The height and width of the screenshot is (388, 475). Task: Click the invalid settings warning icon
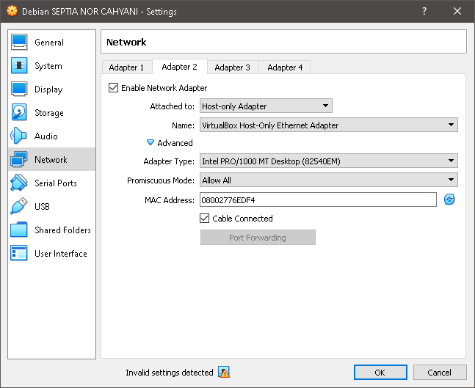tap(224, 372)
